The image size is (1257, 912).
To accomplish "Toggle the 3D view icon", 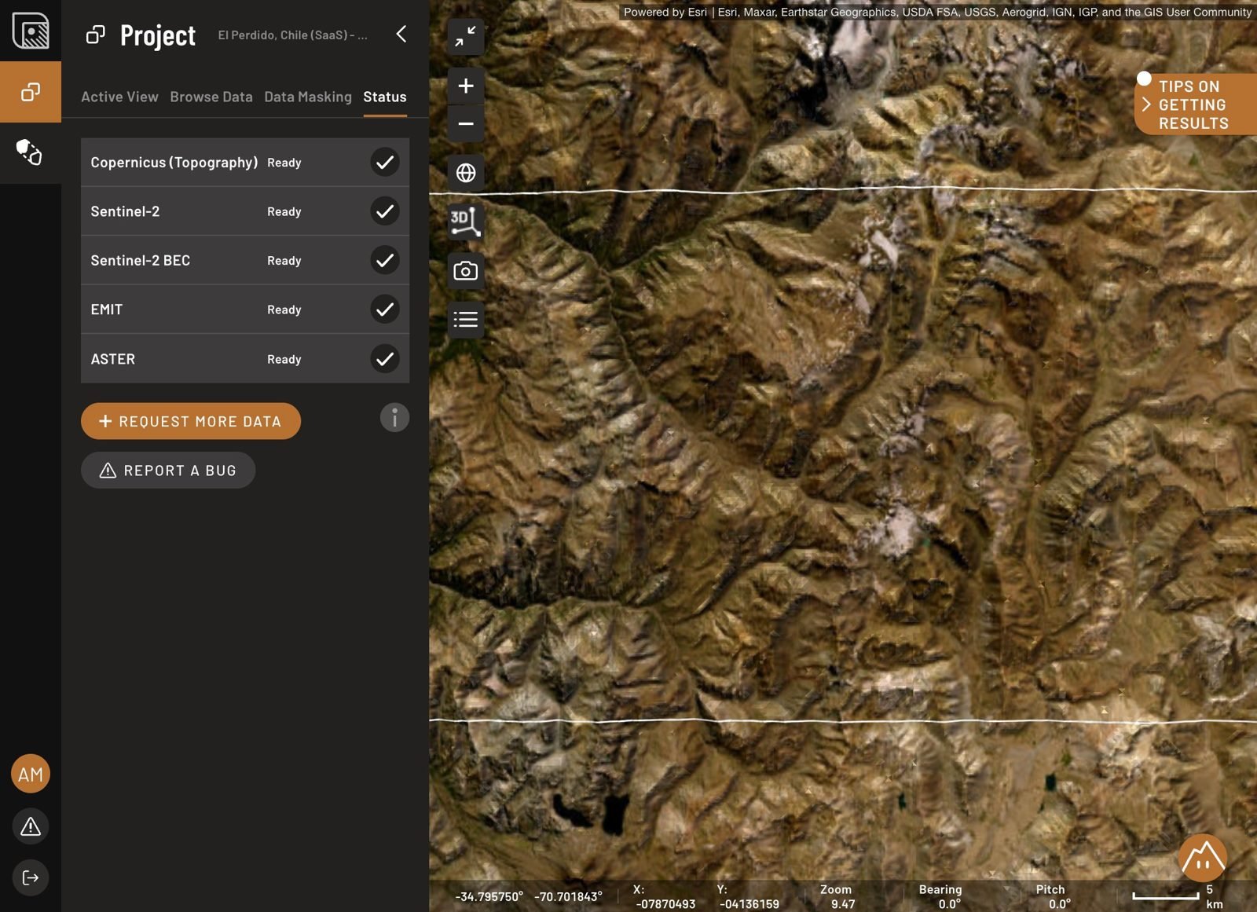I will 466,222.
